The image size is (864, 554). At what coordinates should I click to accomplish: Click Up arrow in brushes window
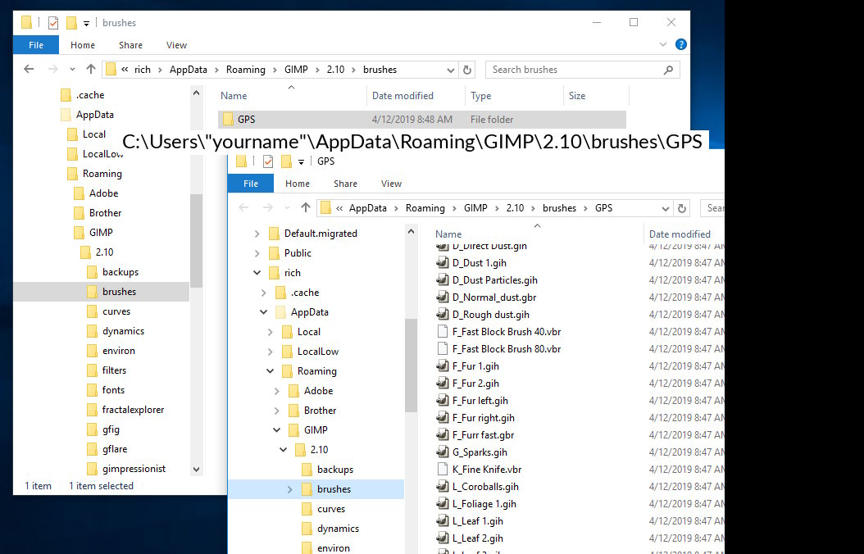click(91, 70)
